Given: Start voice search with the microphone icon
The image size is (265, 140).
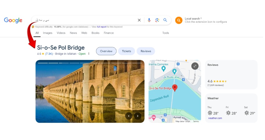Looking at the screenshot, I should pos(149,20).
